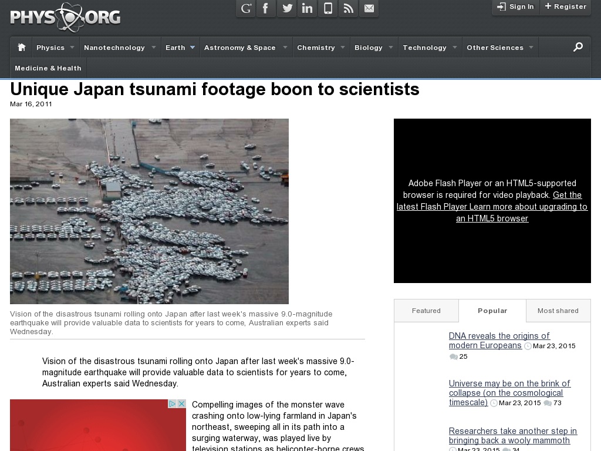Click comment bubble icon beside 25
Viewport: 601px width, 451px height.
454,356
